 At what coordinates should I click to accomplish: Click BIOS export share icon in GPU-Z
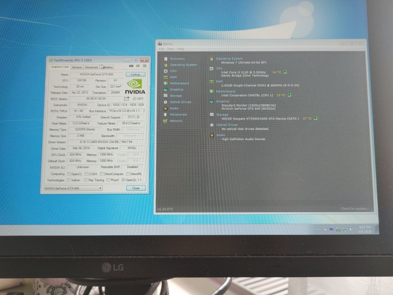click(x=126, y=98)
